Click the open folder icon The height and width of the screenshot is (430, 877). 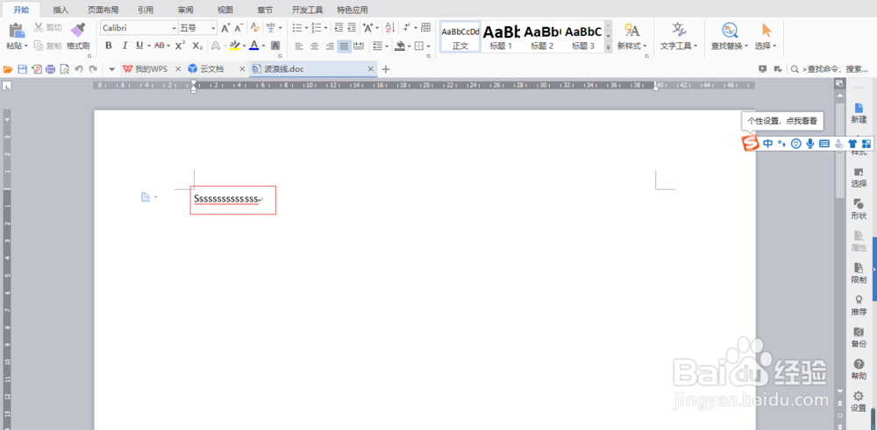[x=8, y=69]
